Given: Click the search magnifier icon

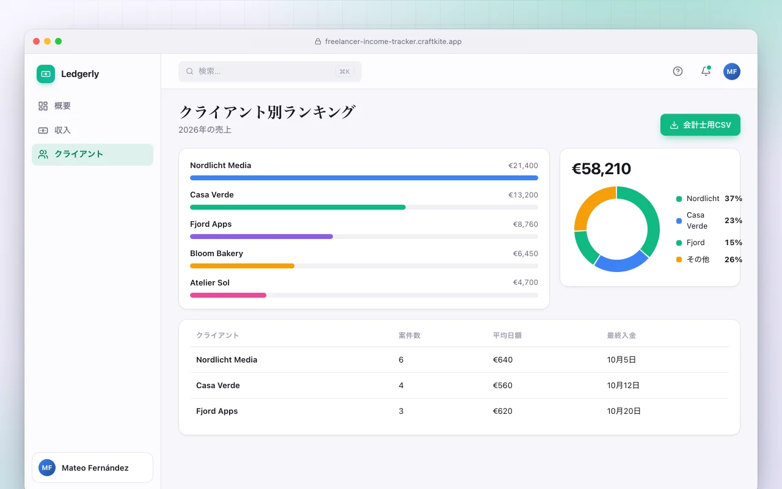Looking at the screenshot, I should pos(190,72).
